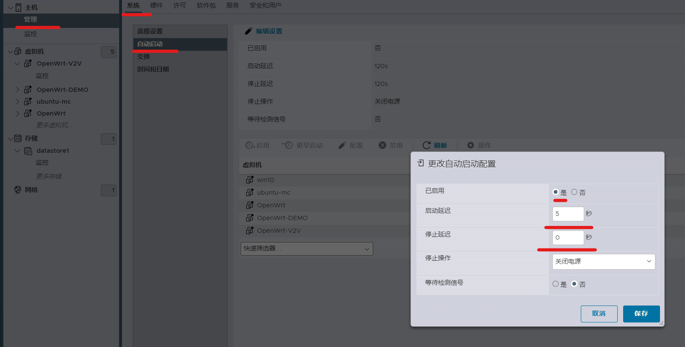
Task: Click the virtual machines (虚拟机) group icon
Action: pyautogui.click(x=18, y=51)
